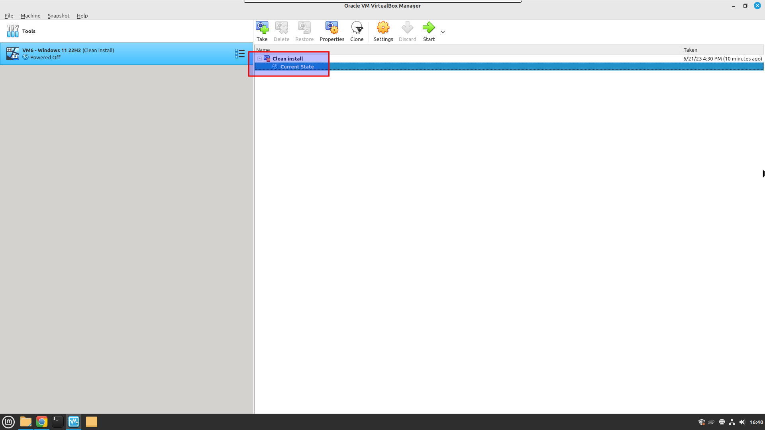Take a new snapshot

tap(262, 31)
